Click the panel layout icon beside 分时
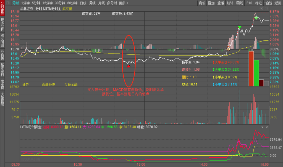The height and width of the screenshot is (167, 283). pyautogui.click(x=8, y=3)
